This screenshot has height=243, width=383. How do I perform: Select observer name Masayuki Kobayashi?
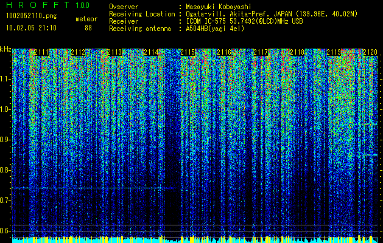[x=219, y=7]
